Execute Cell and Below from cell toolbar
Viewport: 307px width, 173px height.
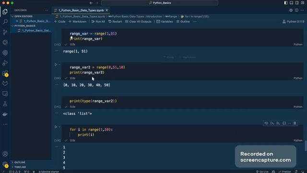click(x=278, y=123)
